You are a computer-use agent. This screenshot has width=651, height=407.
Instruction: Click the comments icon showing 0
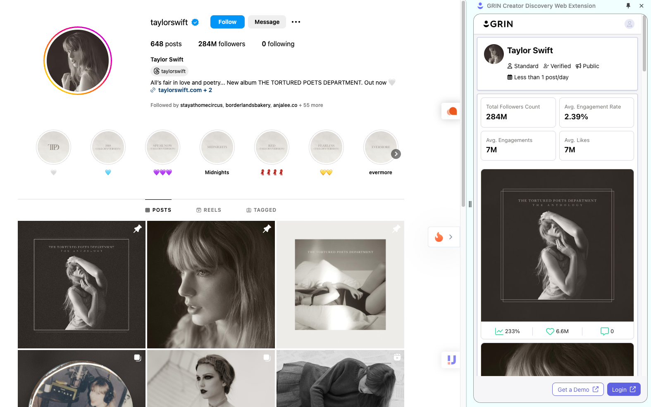(604, 331)
